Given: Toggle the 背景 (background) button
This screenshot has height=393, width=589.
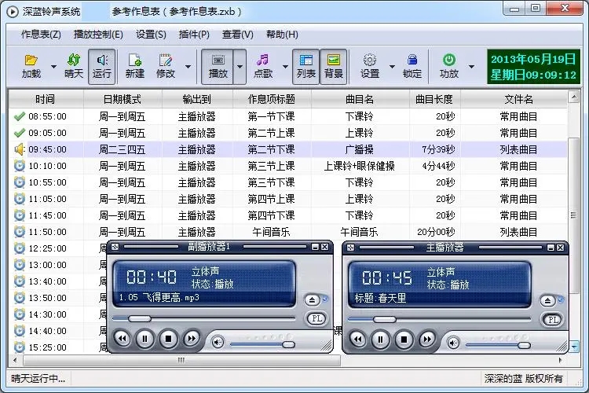Looking at the screenshot, I should click(334, 67).
